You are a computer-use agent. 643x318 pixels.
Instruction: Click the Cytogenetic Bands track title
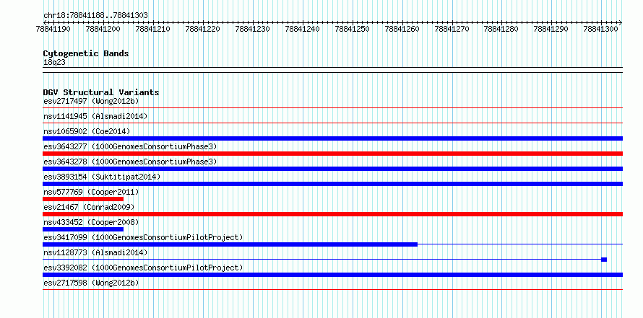86,53
